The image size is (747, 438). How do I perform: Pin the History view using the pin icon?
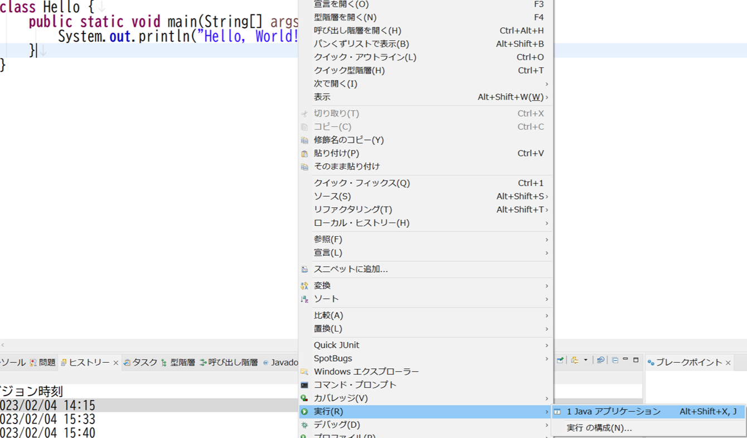click(559, 359)
